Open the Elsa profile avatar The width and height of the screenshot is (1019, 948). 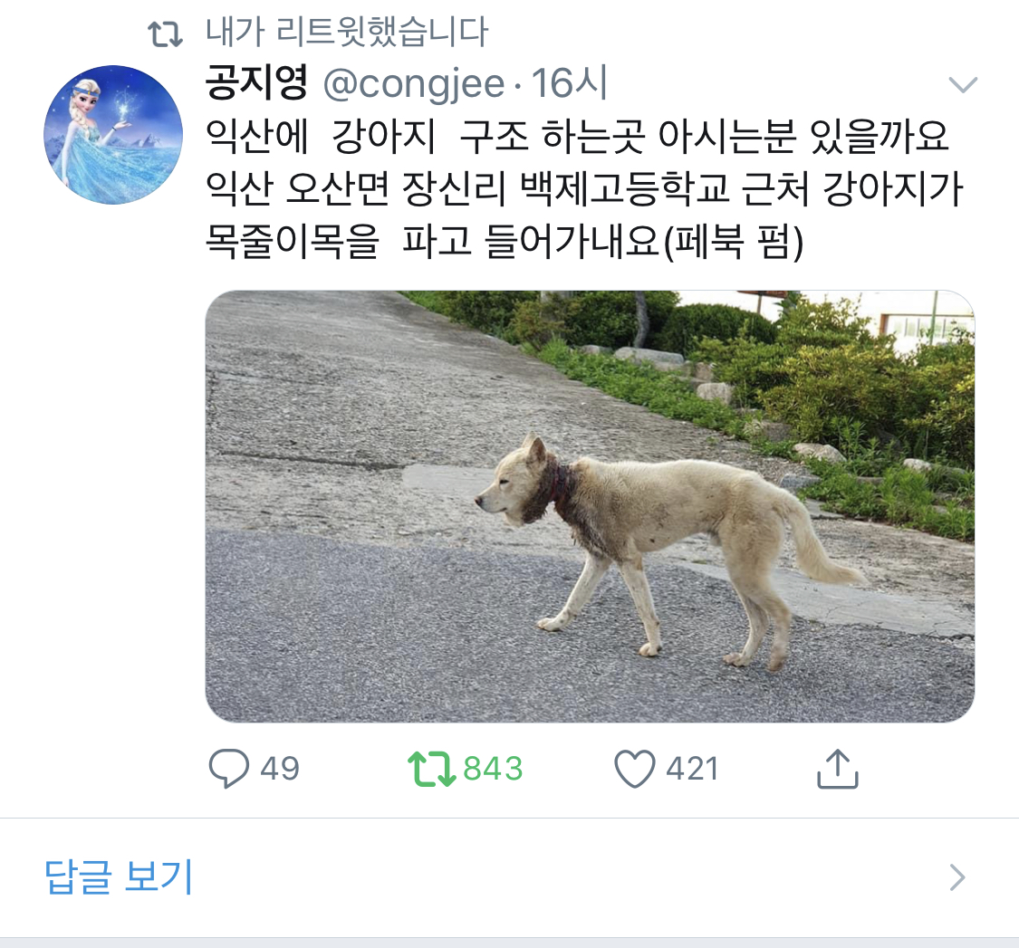click(113, 135)
